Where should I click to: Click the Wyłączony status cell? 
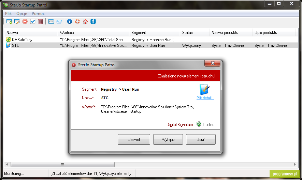[x=191, y=46]
